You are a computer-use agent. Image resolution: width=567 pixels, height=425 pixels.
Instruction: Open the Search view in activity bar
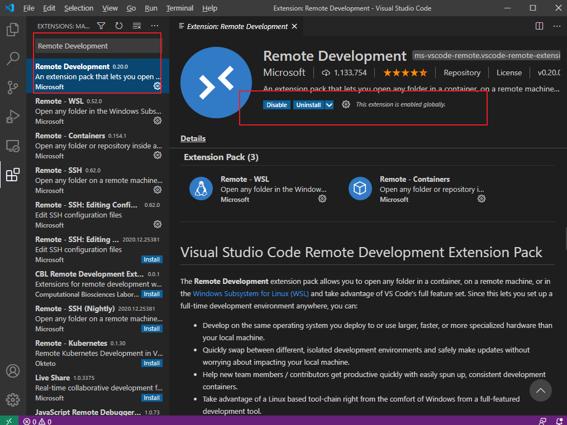13,58
